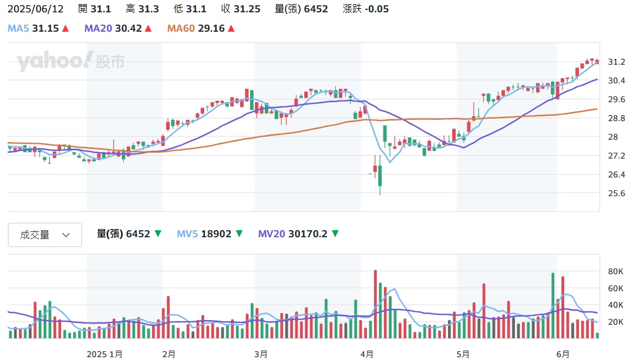The width and height of the screenshot is (630, 360).
Task: Click the green down arrow next to MV5 18902
Action: point(239,233)
